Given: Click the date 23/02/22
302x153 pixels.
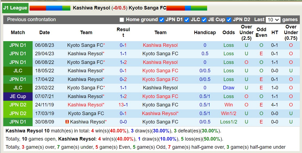Looking at the screenshot, I should [x=45, y=88].
